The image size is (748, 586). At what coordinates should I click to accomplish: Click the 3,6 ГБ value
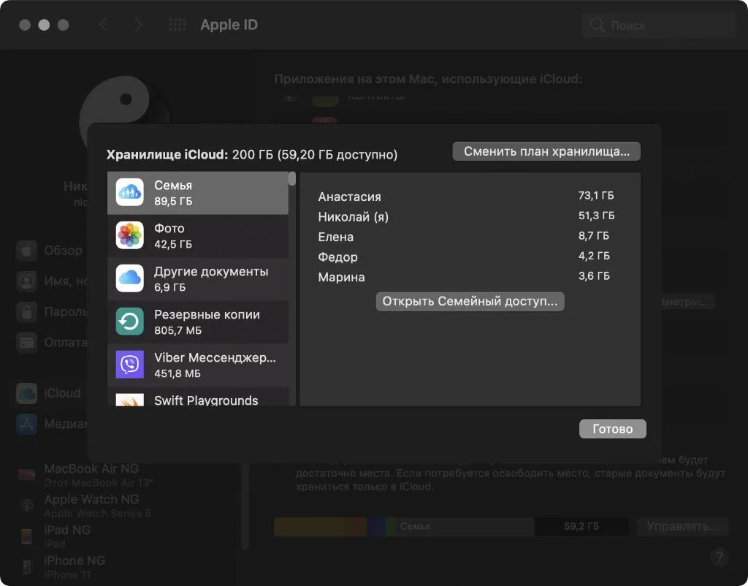pyautogui.click(x=594, y=275)
